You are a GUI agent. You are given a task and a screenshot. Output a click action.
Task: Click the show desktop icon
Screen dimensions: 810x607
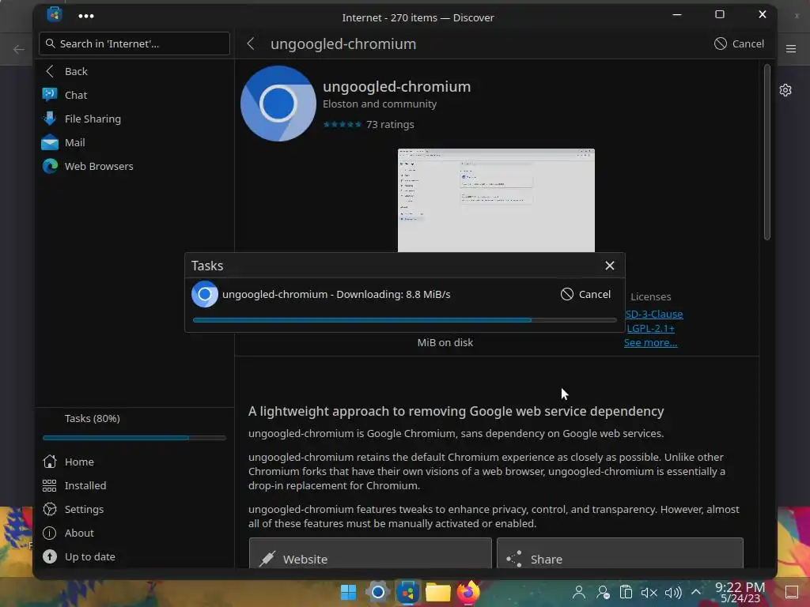pos(792,592)
